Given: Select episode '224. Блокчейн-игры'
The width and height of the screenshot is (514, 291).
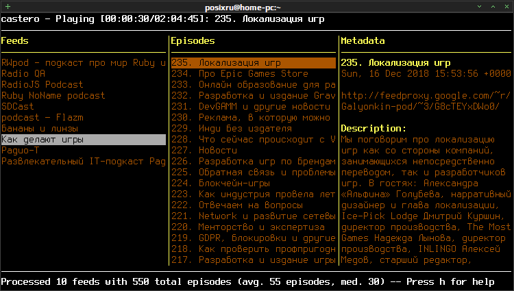Looking at the screenshot, I should tap(221, 184).
